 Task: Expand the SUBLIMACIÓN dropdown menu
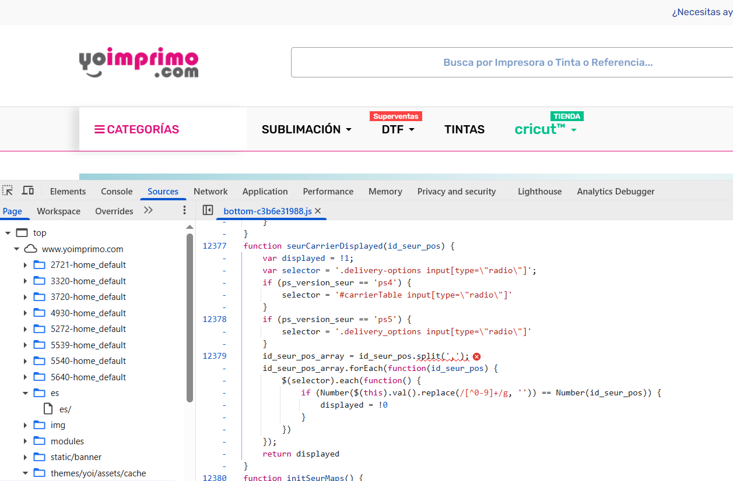[x=306, y=129]
